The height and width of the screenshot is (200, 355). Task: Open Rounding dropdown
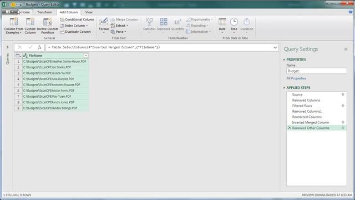[197, 26]
